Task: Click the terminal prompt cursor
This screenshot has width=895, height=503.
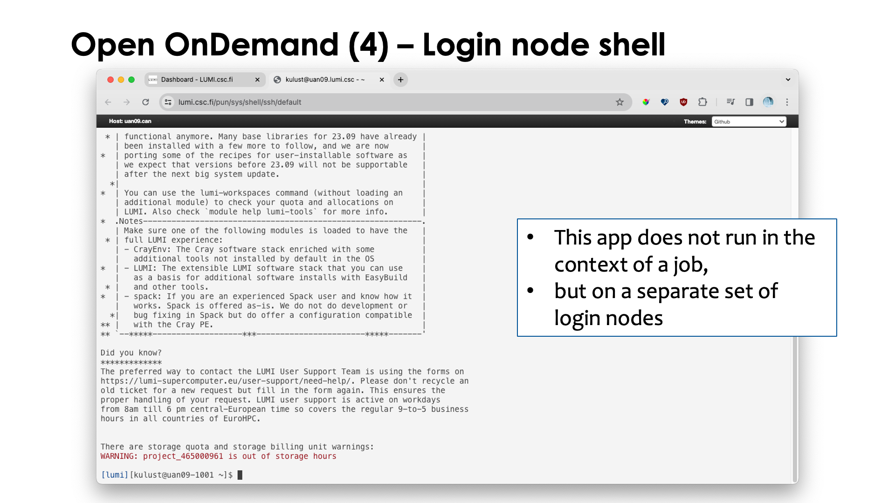Action: [x=240, y=475]
